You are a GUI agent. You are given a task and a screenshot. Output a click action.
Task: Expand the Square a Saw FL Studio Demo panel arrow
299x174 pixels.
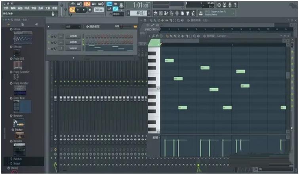234,13
